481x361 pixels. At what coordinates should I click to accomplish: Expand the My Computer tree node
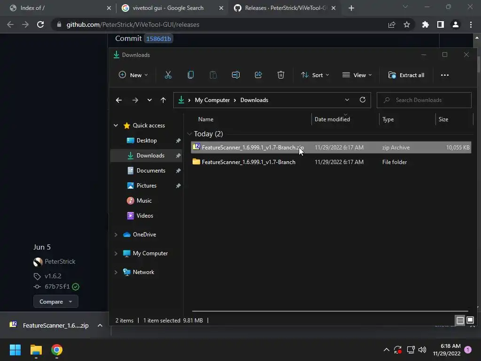[116, 253]
